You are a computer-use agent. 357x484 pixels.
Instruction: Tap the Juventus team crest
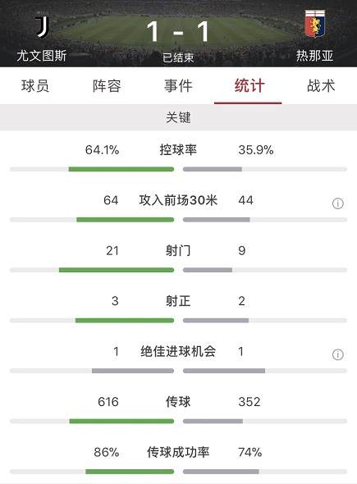(x=42, y=25)
